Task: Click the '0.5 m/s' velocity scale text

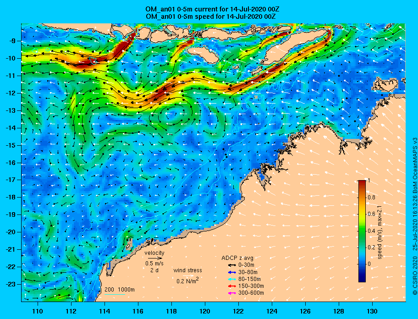Action: (154, 263)
